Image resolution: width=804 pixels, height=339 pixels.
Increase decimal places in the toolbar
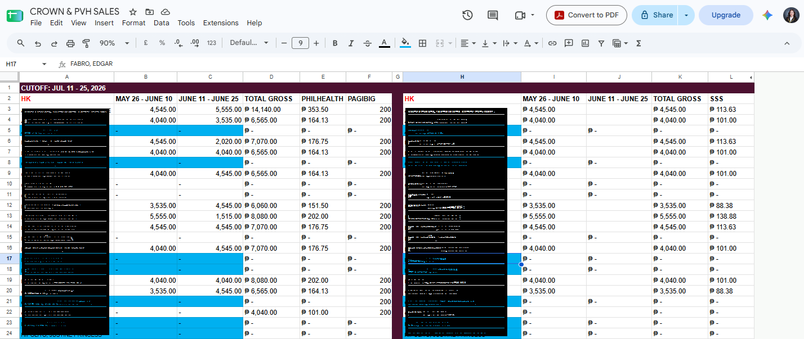195,43
